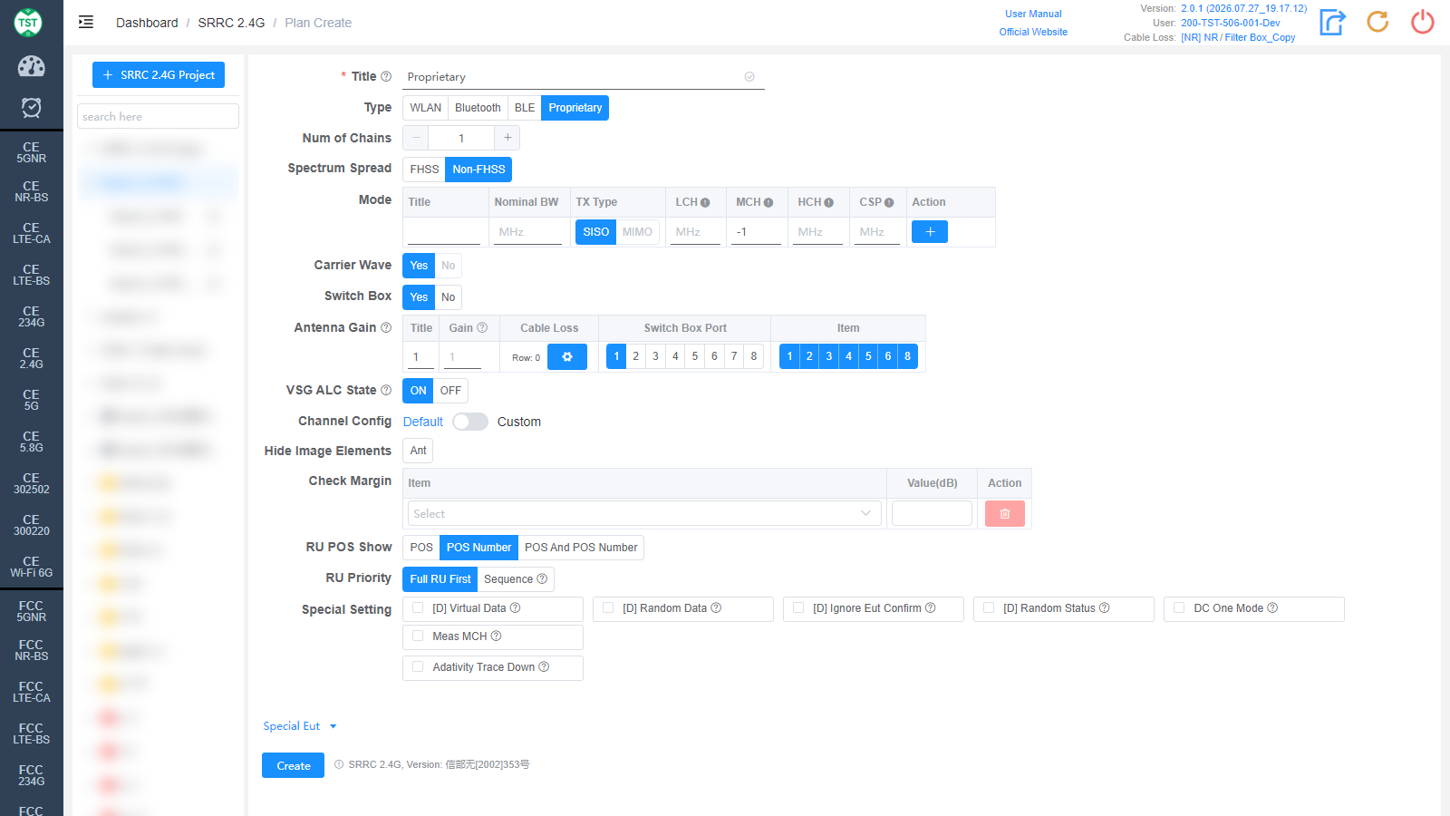Open the Official Website link

1033,32
